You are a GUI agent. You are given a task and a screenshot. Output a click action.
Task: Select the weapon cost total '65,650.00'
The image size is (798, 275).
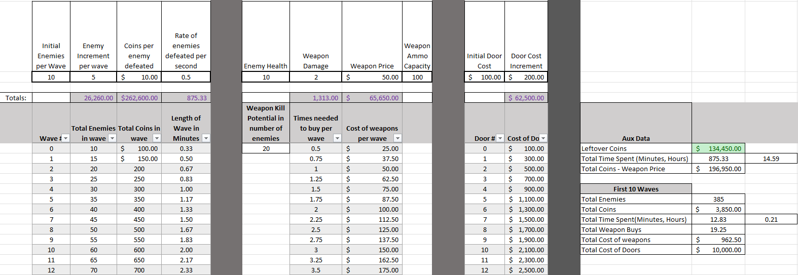pyautogui.click(x=372, y=98)
